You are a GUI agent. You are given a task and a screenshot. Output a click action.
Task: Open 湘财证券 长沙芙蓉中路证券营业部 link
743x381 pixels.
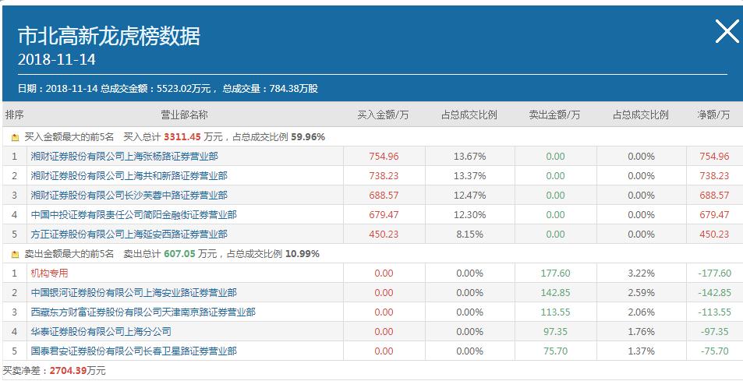(x=129, y=195)
